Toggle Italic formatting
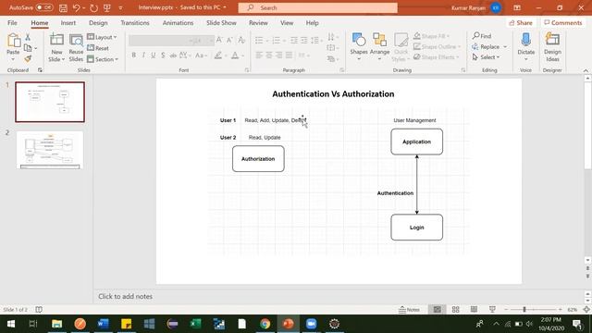592x333 pixels. [x=143, y=55]
